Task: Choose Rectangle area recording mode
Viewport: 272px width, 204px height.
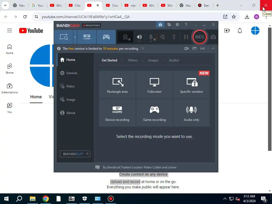Action: pos(117,85)
